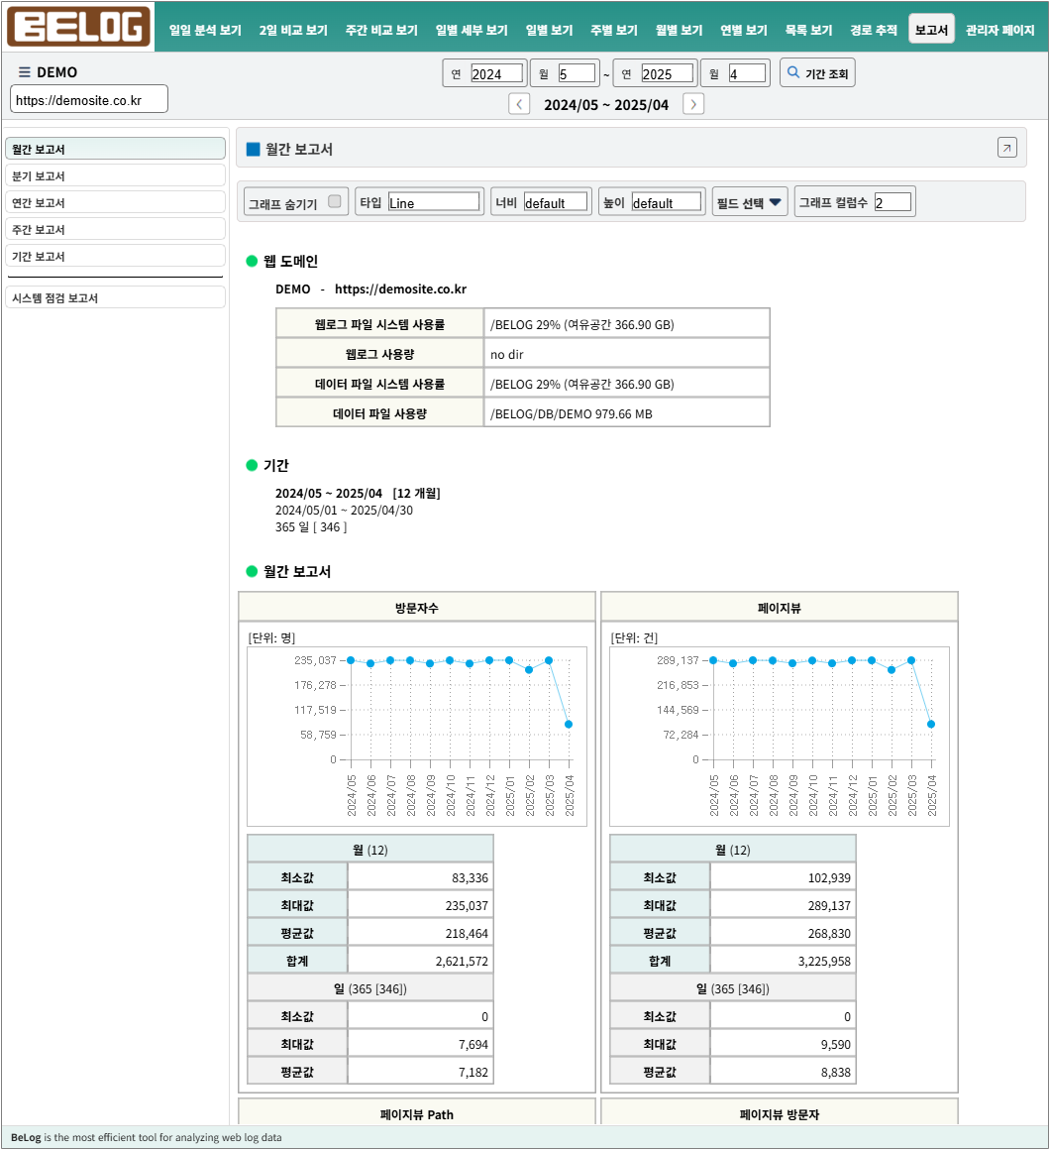Open 경로 추적 tab
Screen dimensions: 1050x1150
[x=874, y=30]
